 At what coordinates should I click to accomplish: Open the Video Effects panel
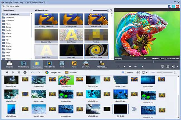(x=50, y=64)
